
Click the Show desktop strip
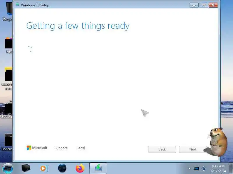(231, 168)
